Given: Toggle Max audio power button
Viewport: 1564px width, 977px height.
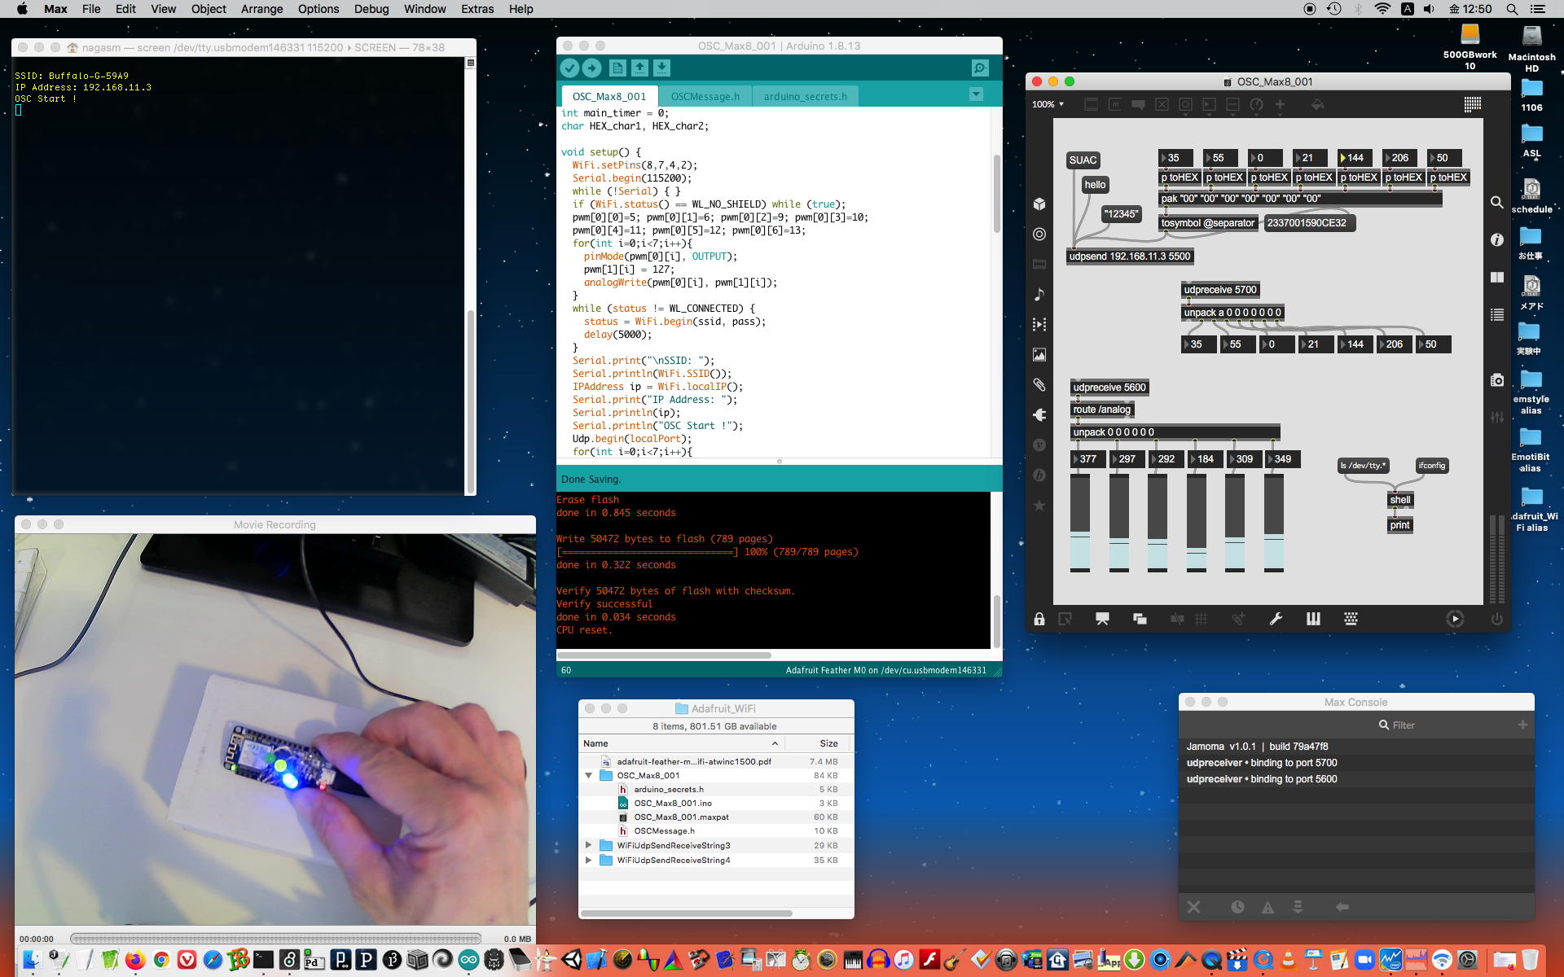Looking at the screenshot, I should [x=1496, y=619].
